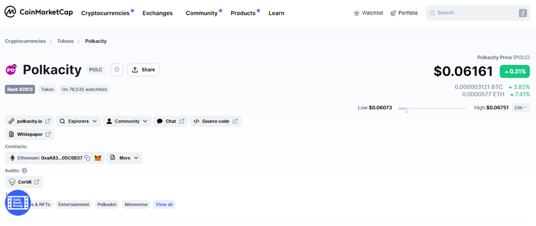This screenshot has width=536, height=226.
Task: Click the Portfolio pie chart icon
Action: [x=393, y=13]
